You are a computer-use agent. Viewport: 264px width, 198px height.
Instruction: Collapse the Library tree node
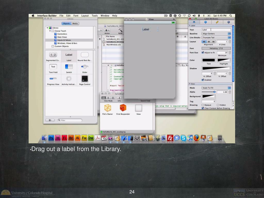(x=47, y=28)
